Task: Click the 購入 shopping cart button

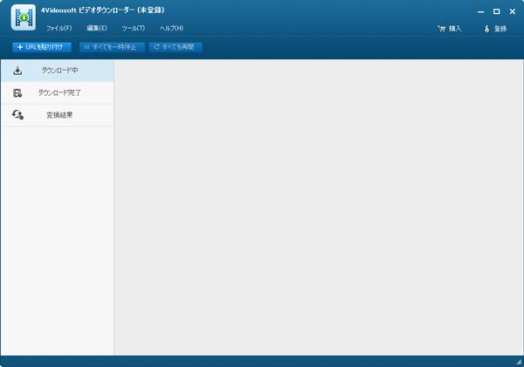Action: (x=450, y=29)
